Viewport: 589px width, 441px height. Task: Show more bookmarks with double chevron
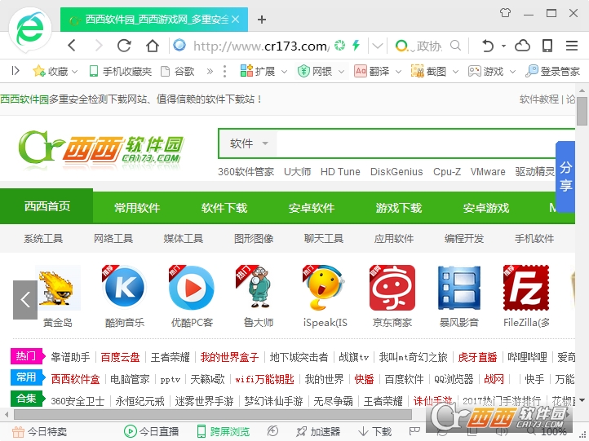pos(210,71)
